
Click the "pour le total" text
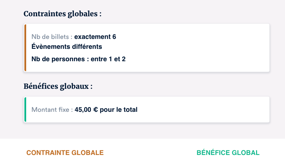(x=118, y=110)
